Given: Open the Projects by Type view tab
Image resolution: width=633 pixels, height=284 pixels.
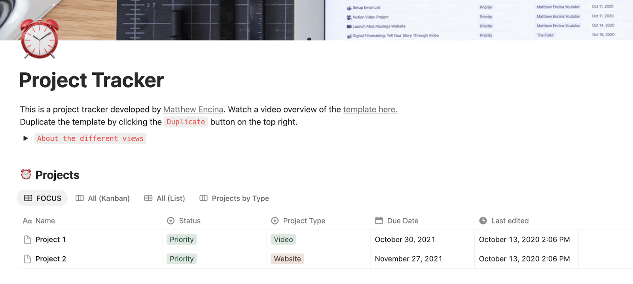Looking at the screenshot, I should point(234,198).
